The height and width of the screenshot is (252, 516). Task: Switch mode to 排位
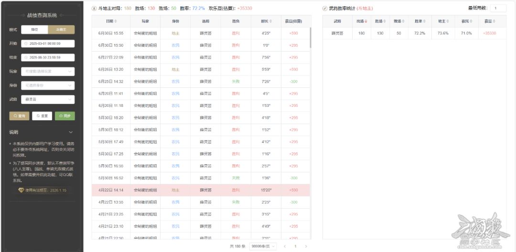[34, 30]
